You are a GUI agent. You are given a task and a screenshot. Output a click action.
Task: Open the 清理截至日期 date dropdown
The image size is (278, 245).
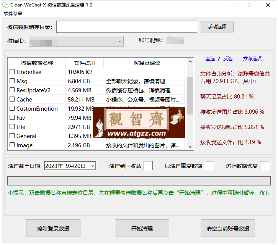[x=92, y=166]
